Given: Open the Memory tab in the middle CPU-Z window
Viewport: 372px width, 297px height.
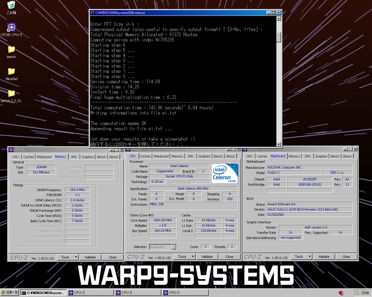Looking at the screenshot, I should point(177,156).
